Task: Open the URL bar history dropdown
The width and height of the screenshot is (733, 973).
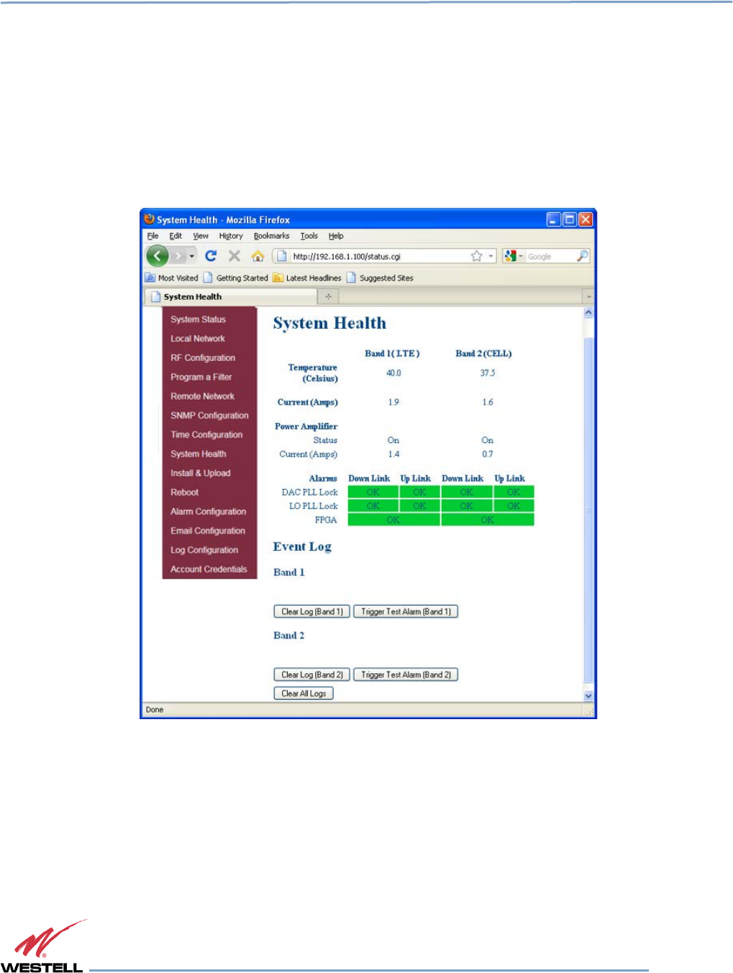Action: tap(491, 256)
